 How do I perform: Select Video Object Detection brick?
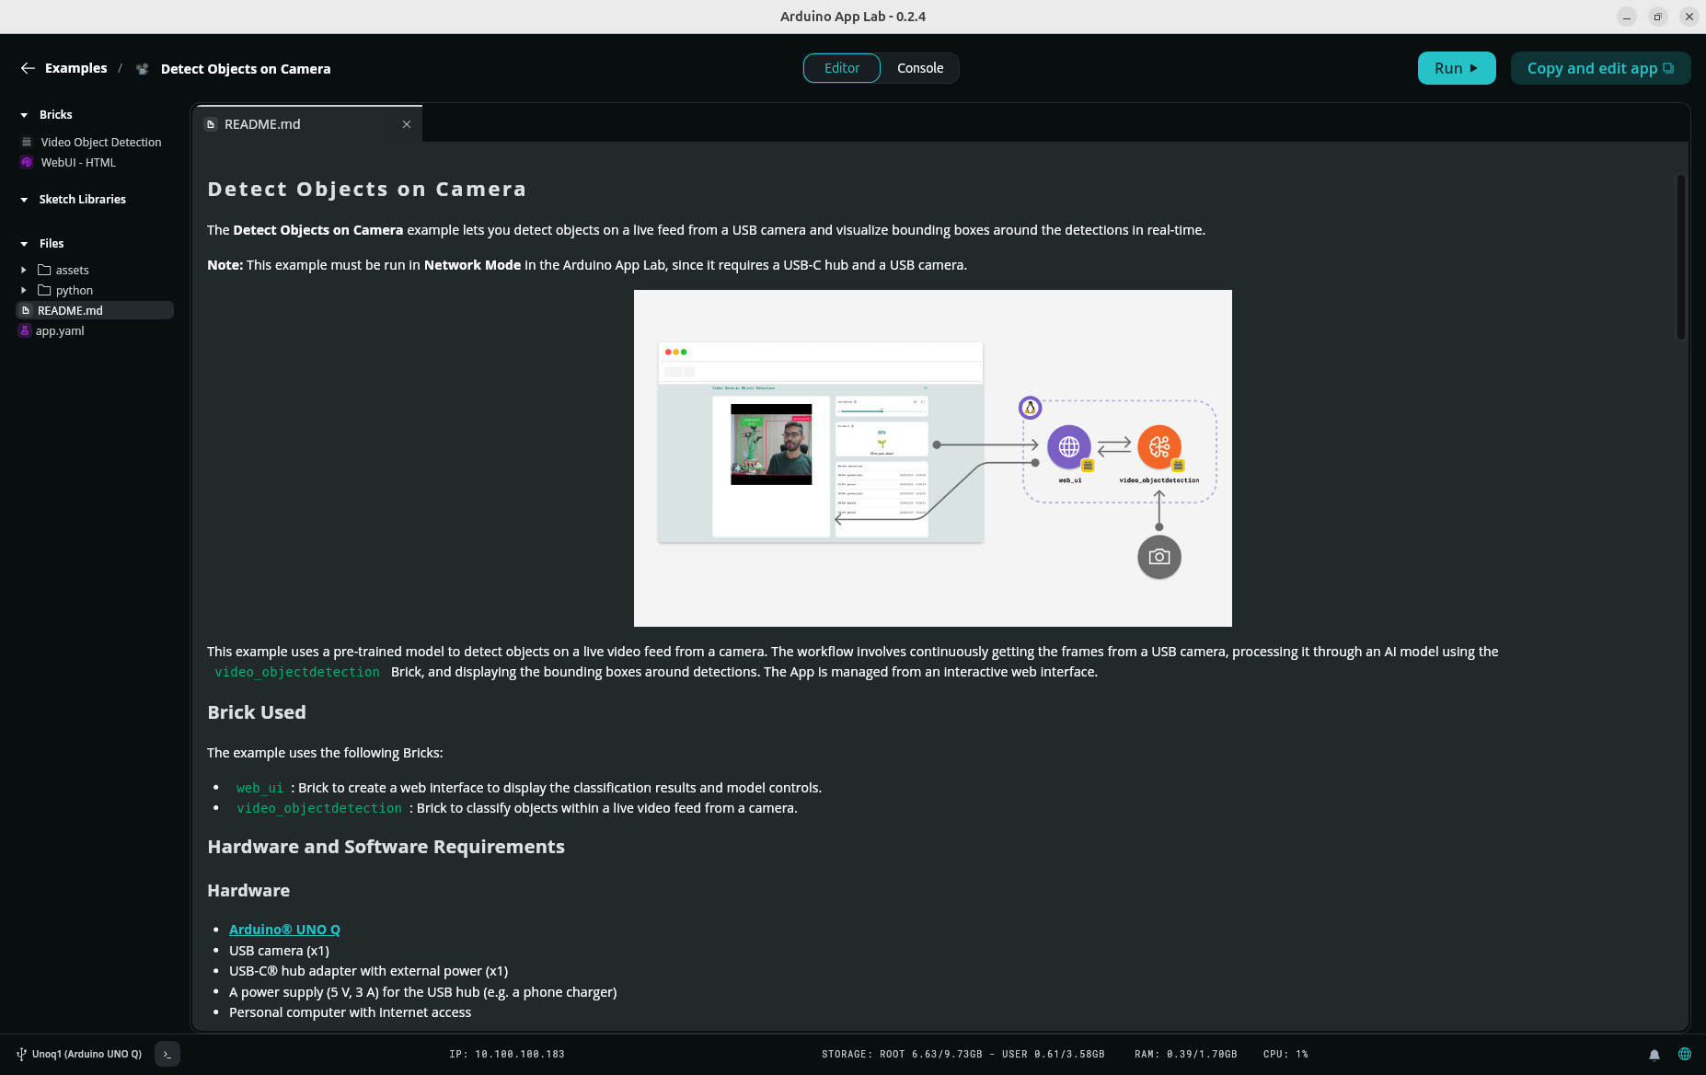pos(101,142)
